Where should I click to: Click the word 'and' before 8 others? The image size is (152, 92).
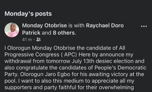pos(47,33)
